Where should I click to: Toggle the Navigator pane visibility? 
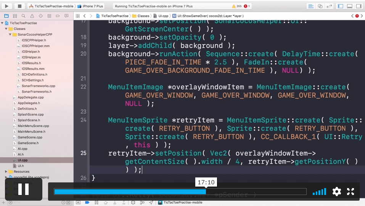[341, 6]
